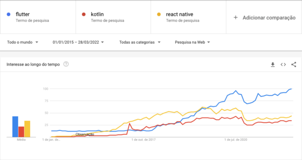Click the Adicionar comparação button
Screen dimensions: 302x160
[264, 17]
